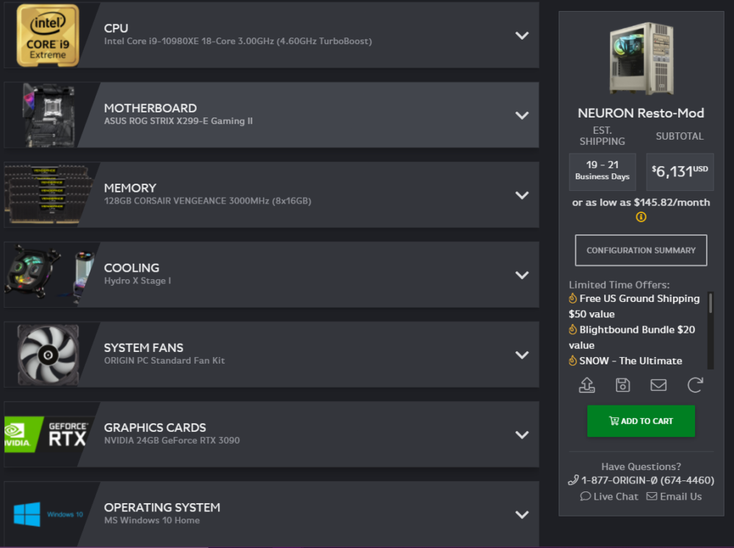734x548 pixels.
Task: Click the reset configuration arrow icon
Action: [x=694, y=385]
